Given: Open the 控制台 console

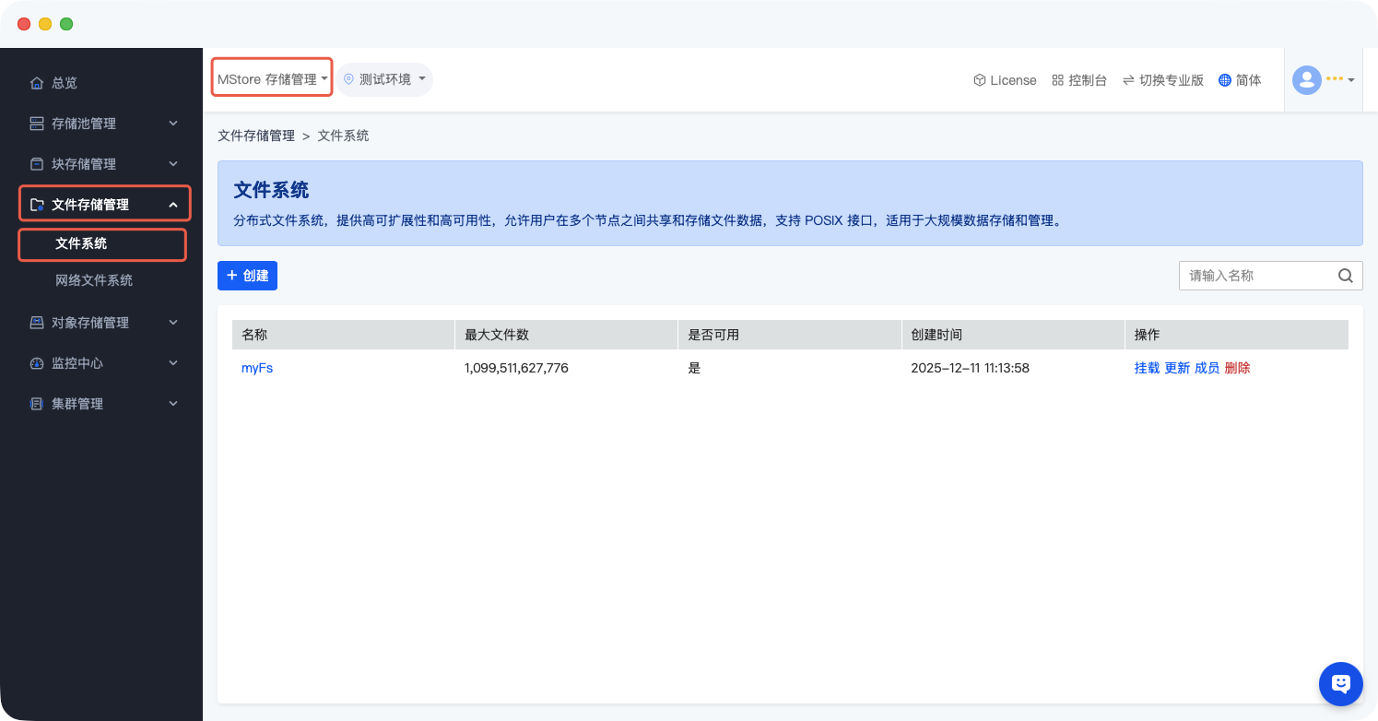Looking at the screenshot, I should point(1078,80).
